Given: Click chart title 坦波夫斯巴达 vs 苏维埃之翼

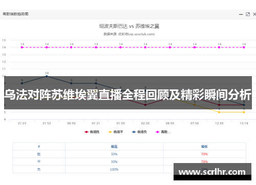Looking at the screenshot, I should click(129, 26).
